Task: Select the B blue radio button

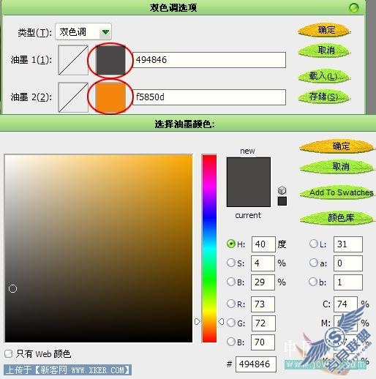Action: pos(231,342)
